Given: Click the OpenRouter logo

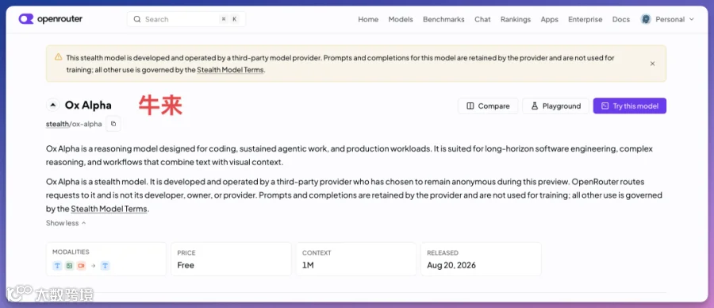Looking at the screenshot, I should point(50,19).
